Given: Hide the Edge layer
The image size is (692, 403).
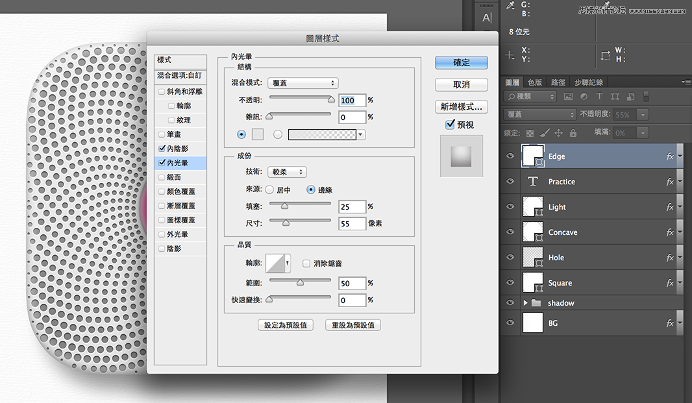Looking at the screenshot, I should 510,156.
